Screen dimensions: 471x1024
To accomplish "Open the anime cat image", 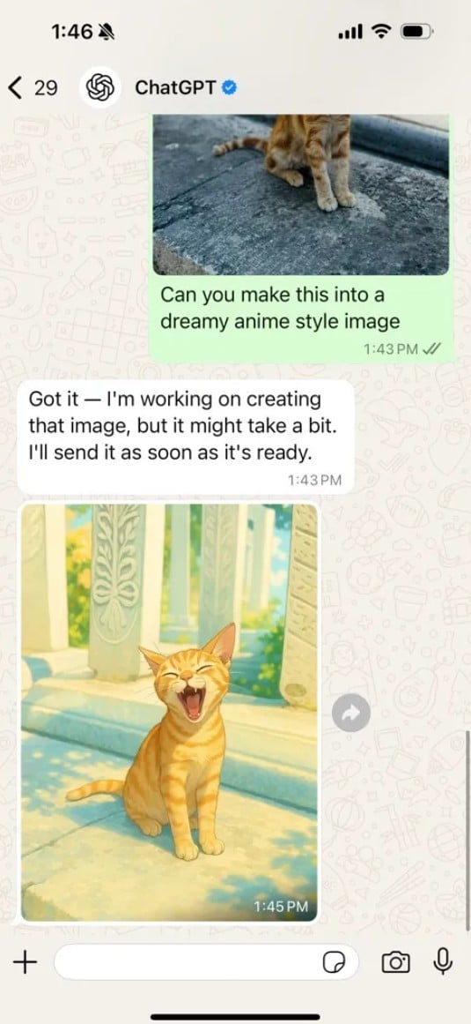I will click(x=169, y=712).
